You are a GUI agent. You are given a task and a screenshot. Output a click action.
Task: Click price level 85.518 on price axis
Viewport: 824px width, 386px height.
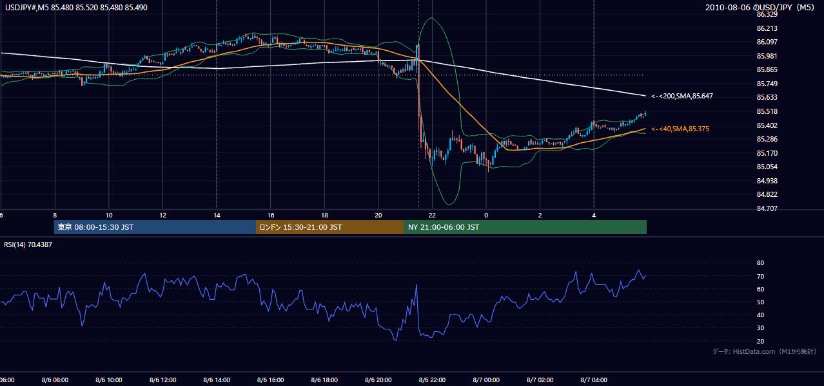[766, 111]
